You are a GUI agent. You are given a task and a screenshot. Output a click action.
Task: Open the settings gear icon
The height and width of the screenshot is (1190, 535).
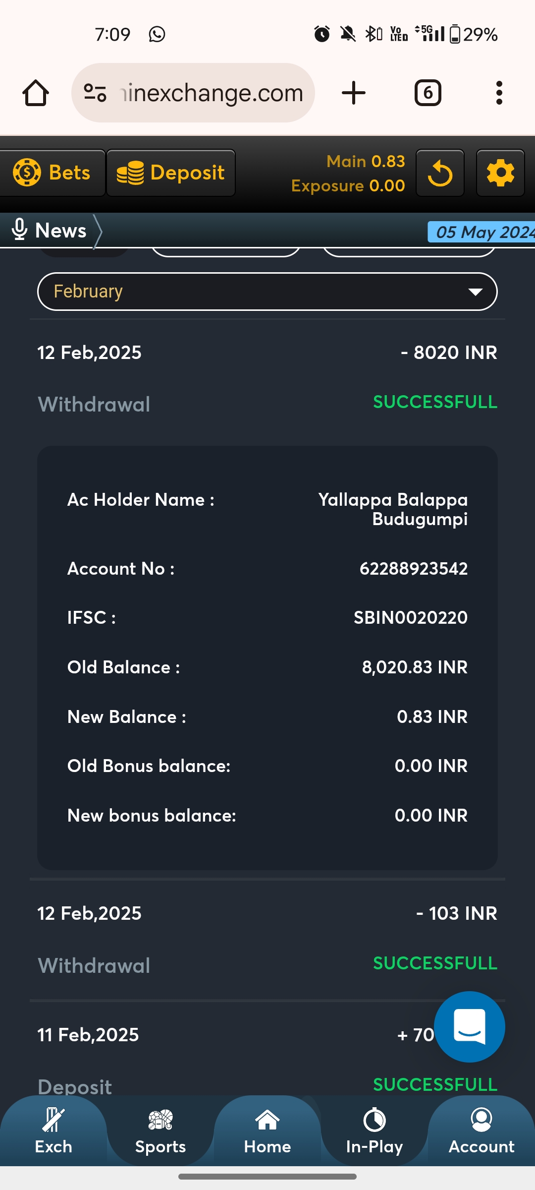(500, 174)
